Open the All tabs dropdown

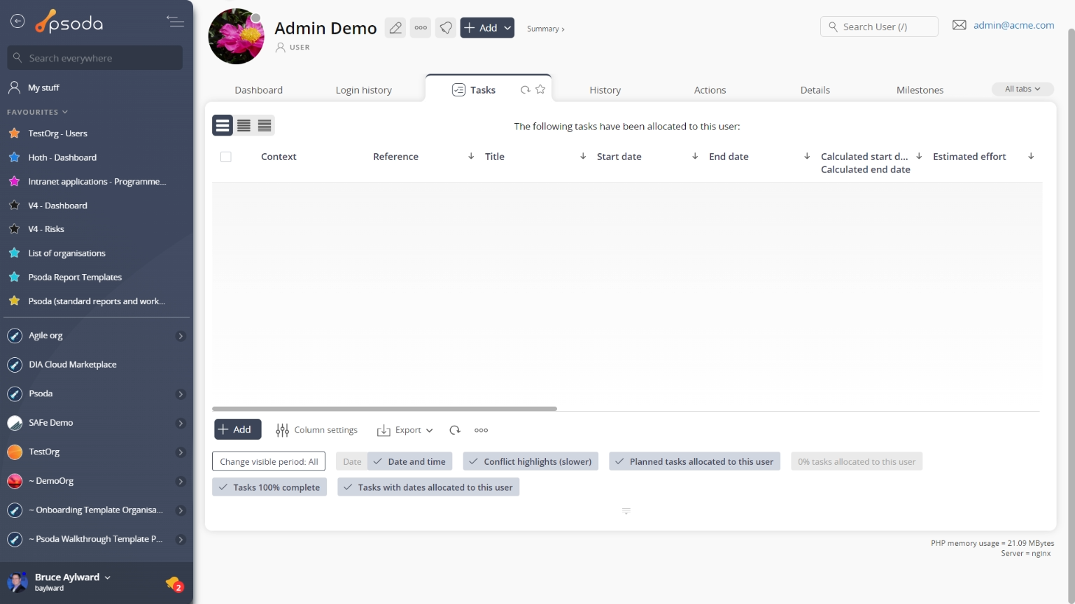[1023, 89]
